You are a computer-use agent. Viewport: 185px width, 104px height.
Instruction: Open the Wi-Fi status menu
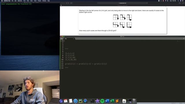pyautogui.click(x=166, y=1)
